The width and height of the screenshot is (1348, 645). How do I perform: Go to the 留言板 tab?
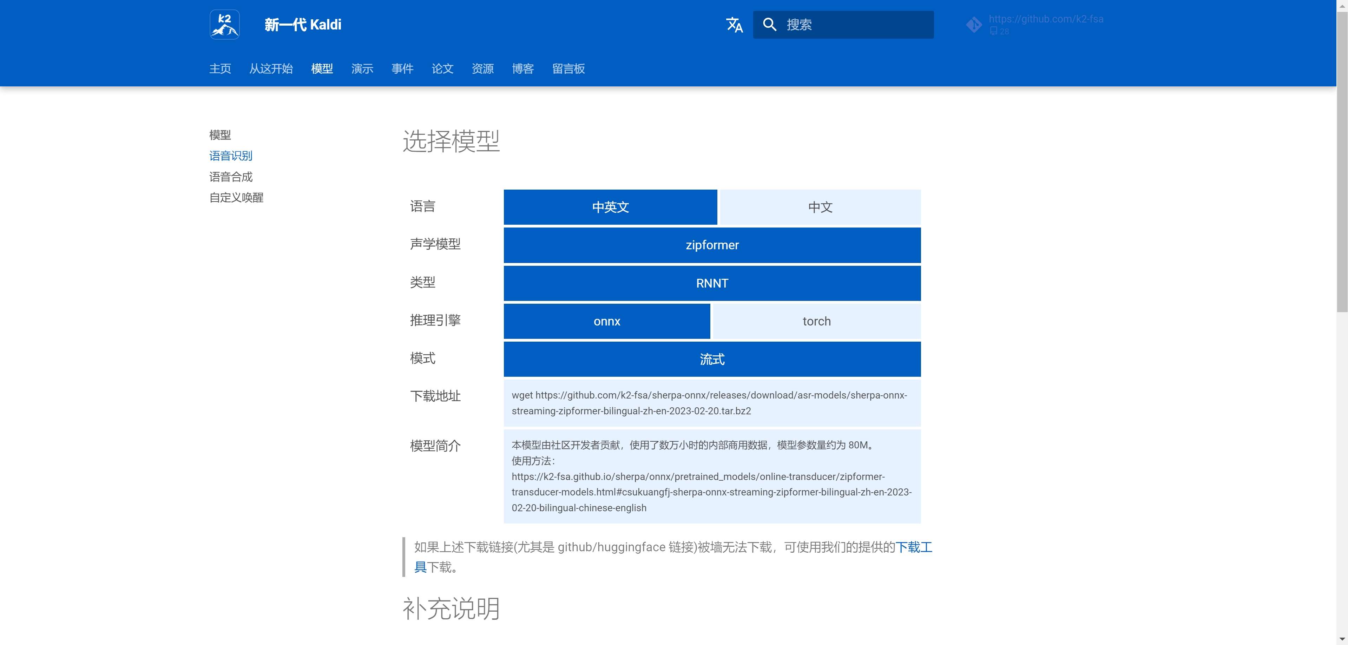[568, 68]
